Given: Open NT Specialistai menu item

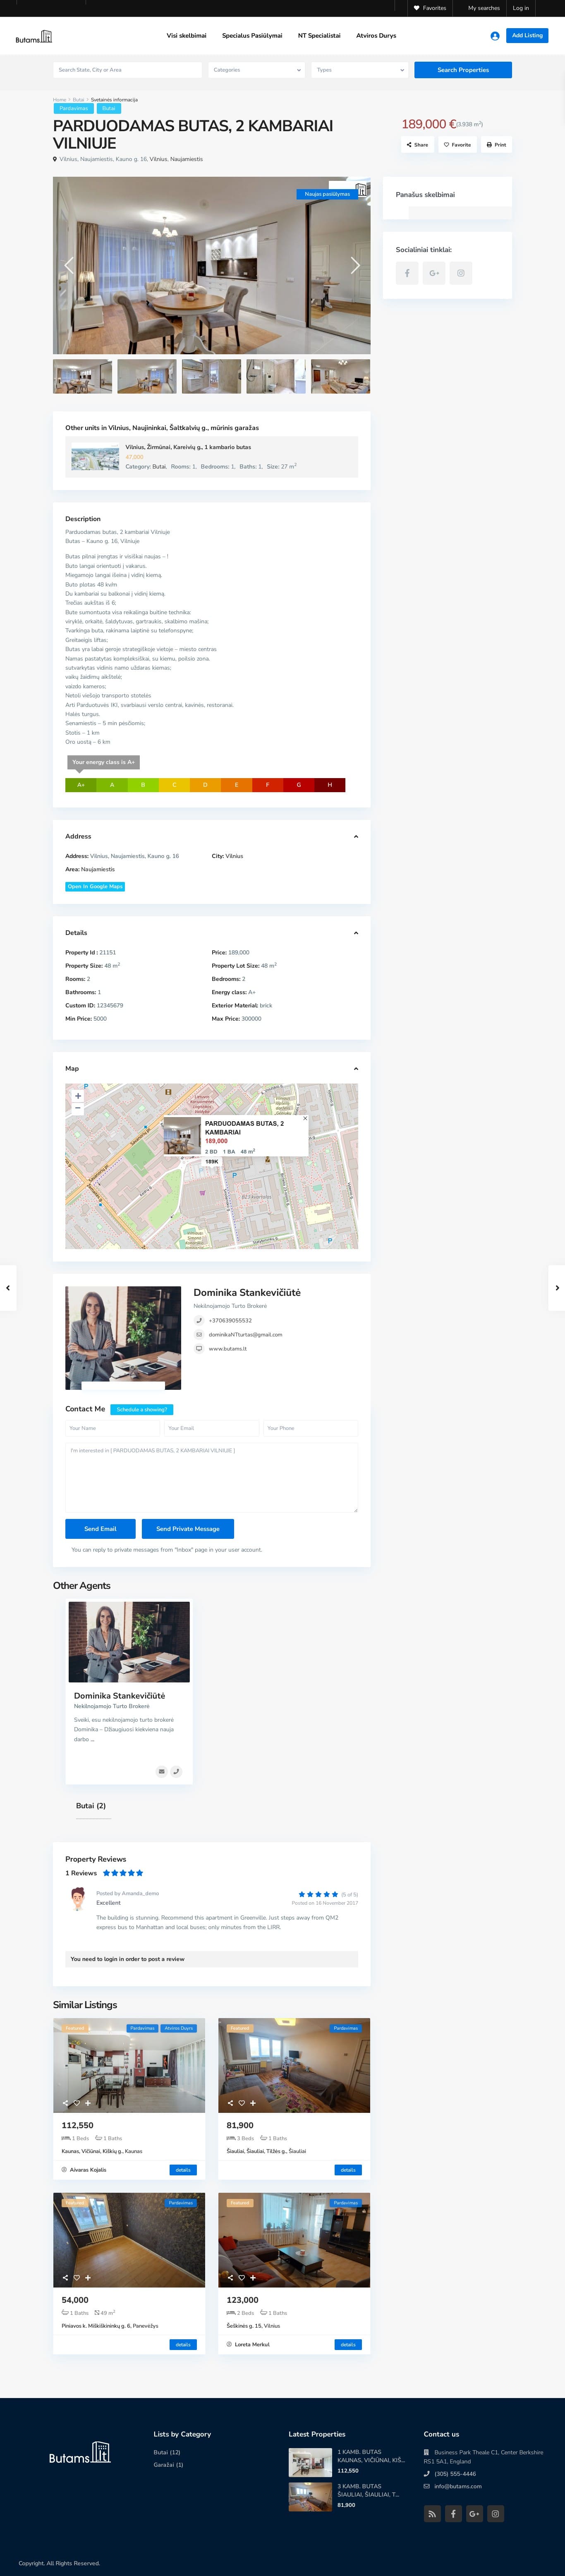Looking at the screenshot, I should pyautogui.click(x=319, y=36).
